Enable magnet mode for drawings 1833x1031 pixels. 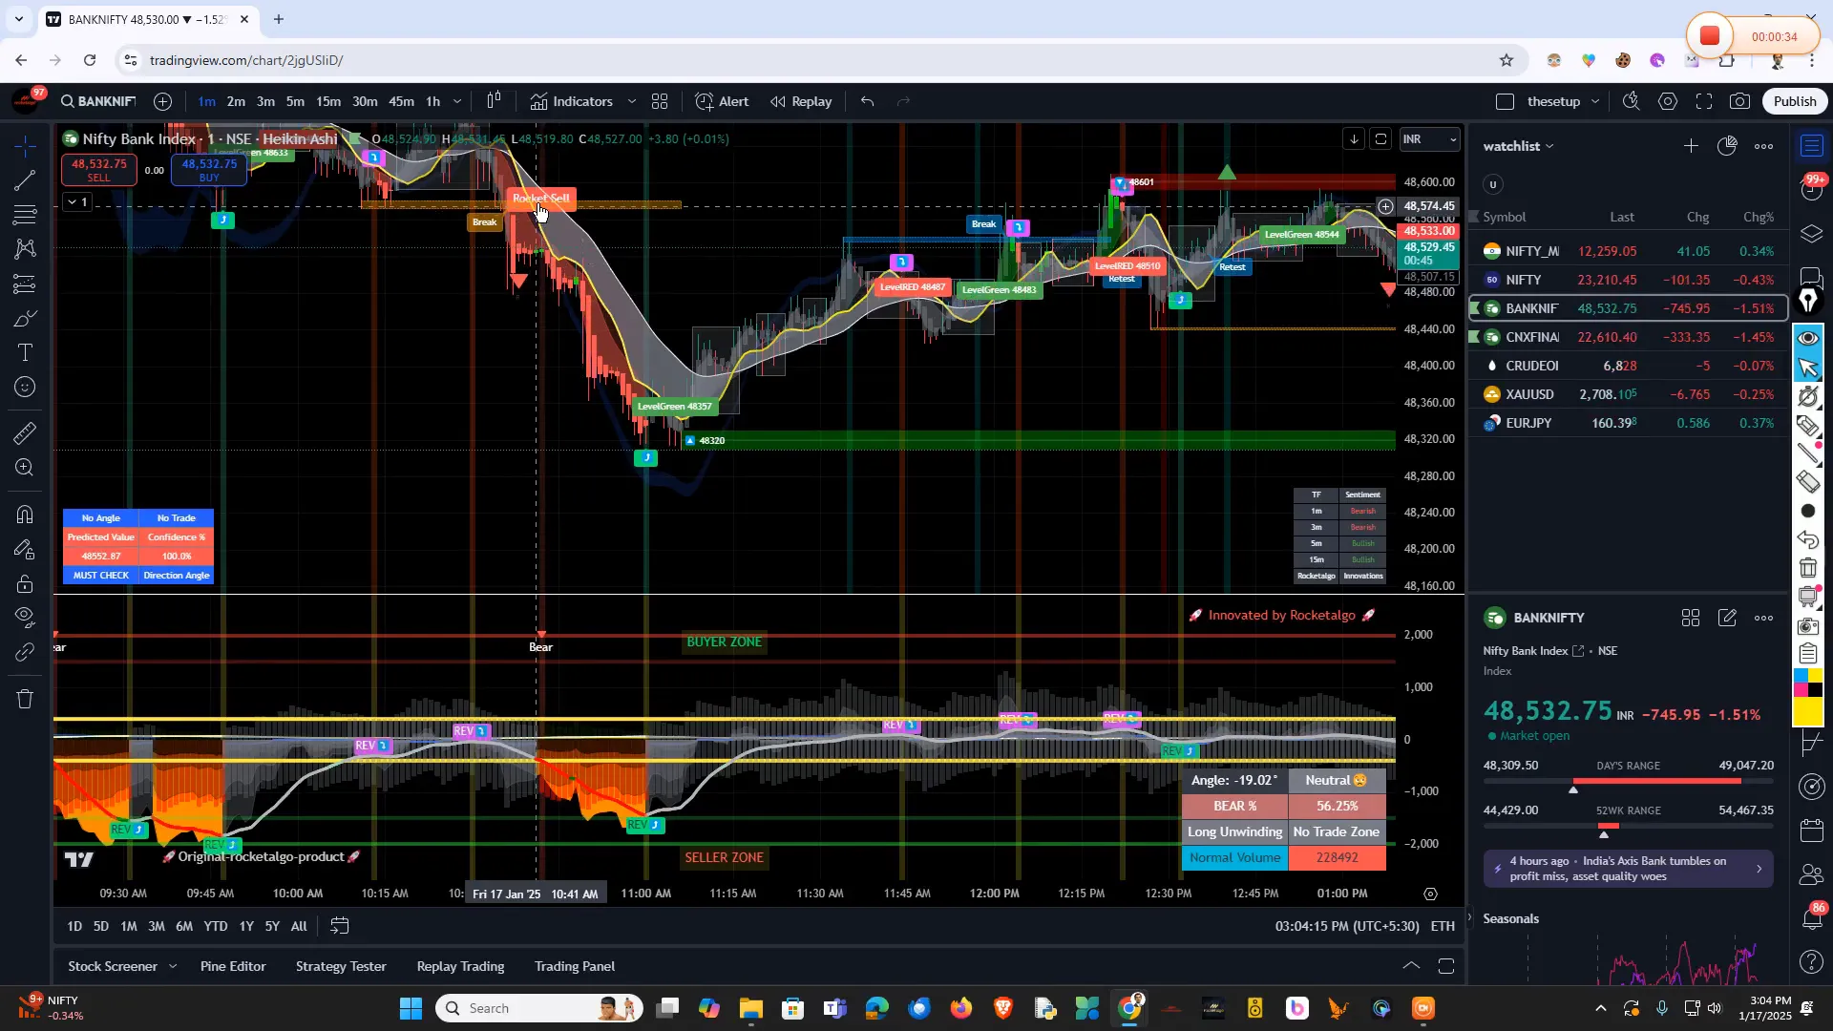(x=25, y=515)
